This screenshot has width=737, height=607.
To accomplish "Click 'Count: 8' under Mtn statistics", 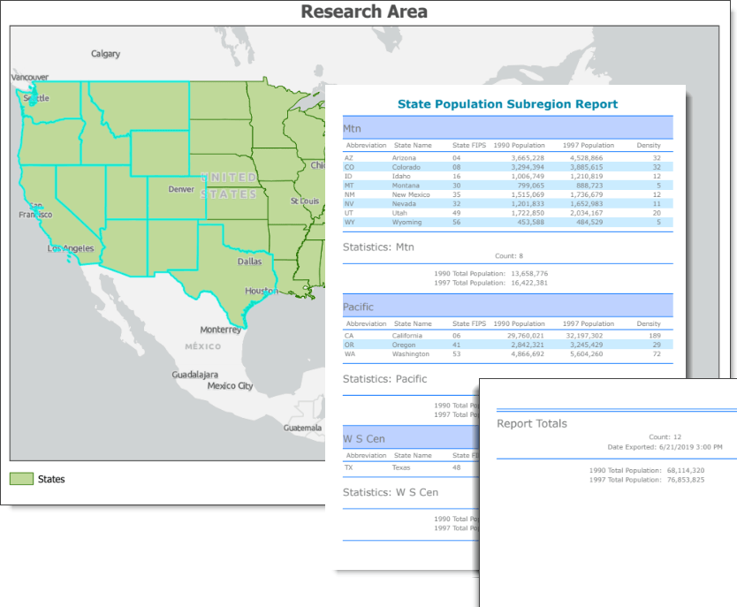I will pyautogui.click(x=509, y=256).
